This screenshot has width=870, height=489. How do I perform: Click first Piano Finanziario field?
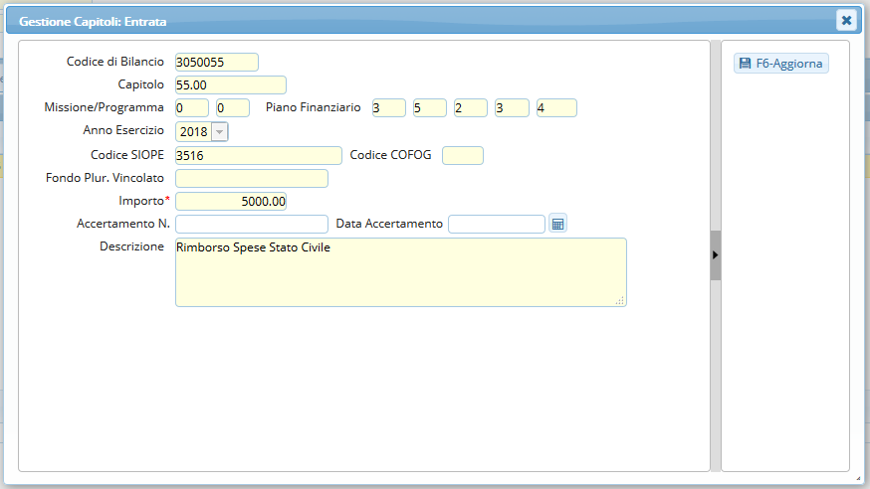click(388, 107)
